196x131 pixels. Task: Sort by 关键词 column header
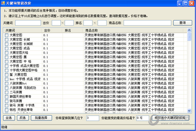pos(23,30)
